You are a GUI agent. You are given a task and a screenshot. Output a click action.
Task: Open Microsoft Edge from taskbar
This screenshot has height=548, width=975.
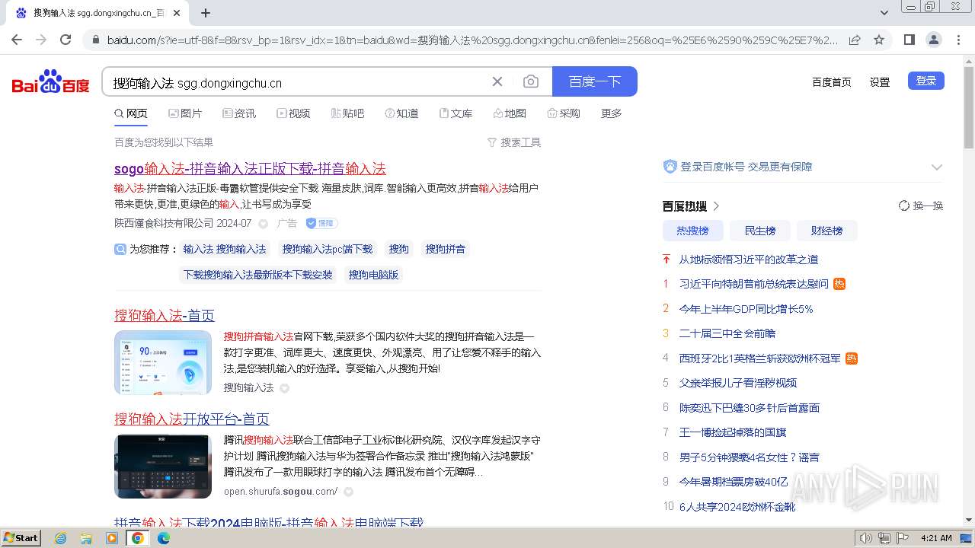coord(163,538)
